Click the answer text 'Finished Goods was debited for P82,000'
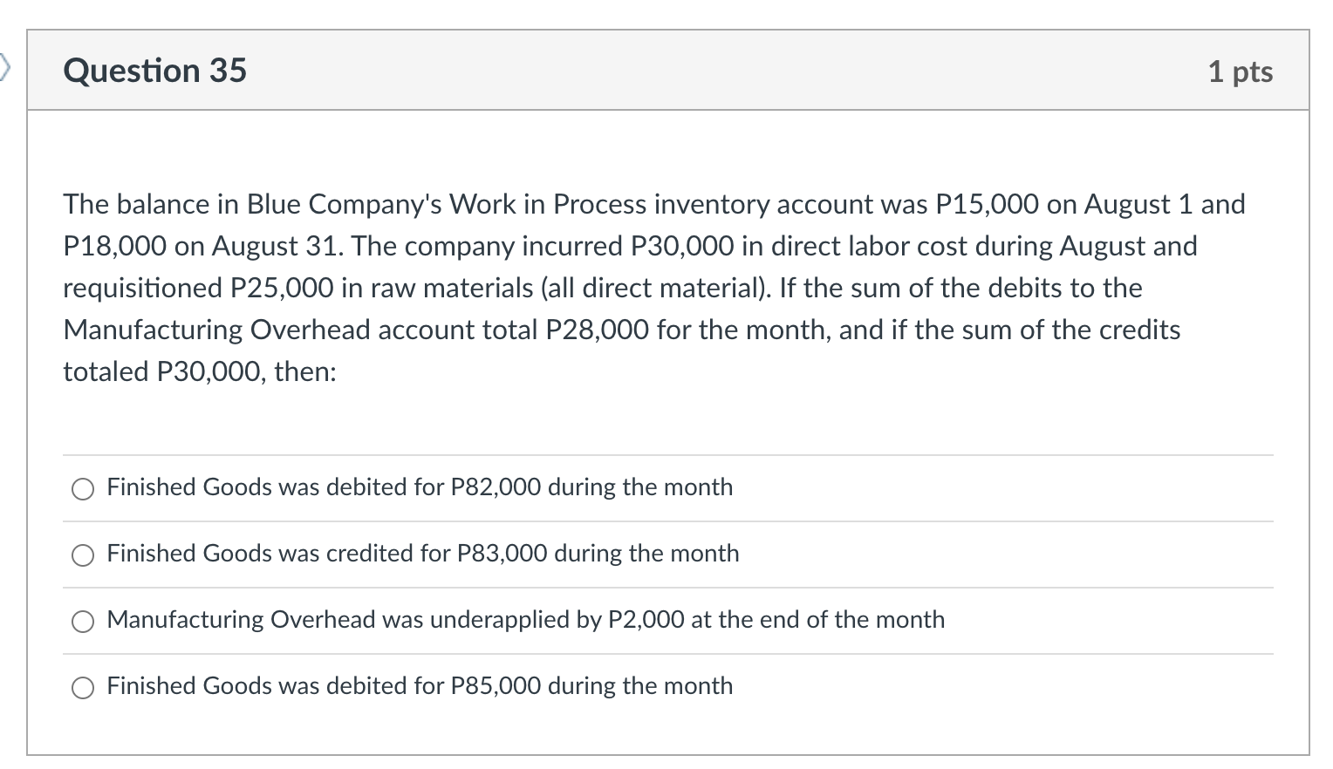The width and height of the screenshot is (1333, 769). tap(419, 488)
